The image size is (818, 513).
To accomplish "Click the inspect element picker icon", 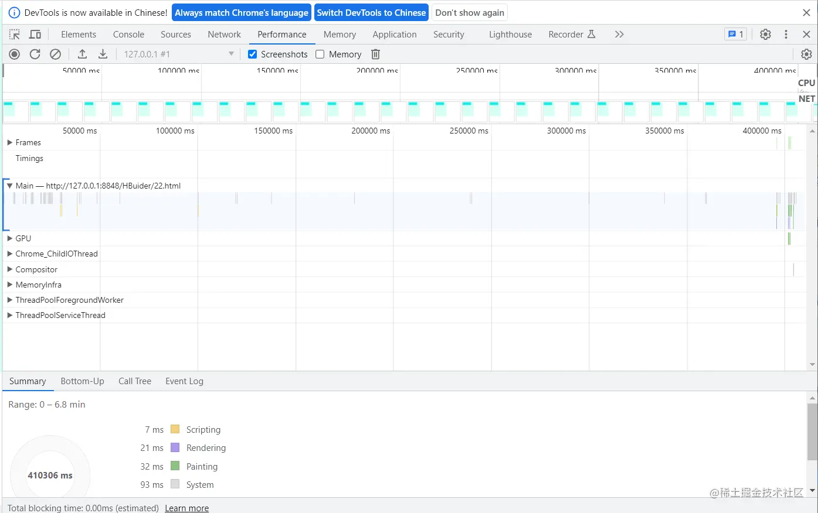I will pos(15,35).
